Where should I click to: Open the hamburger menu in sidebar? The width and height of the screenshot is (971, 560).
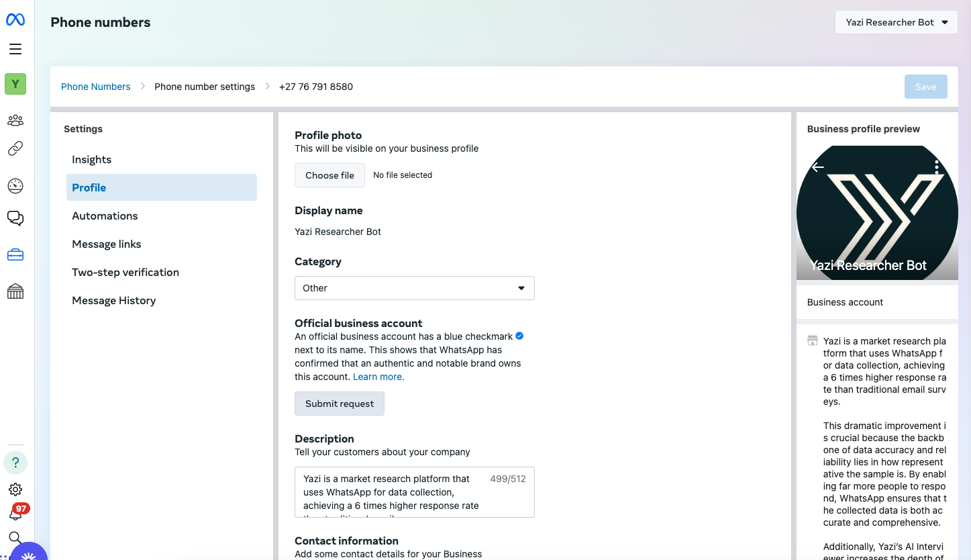[15, 49]
